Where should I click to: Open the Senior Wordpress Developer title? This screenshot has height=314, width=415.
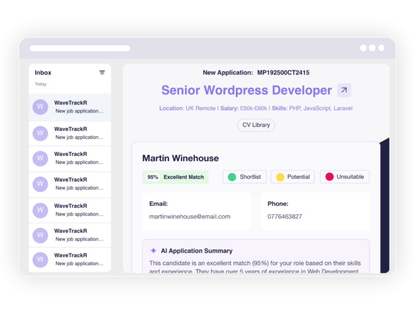pyautogui.click(x=246, y=90)
